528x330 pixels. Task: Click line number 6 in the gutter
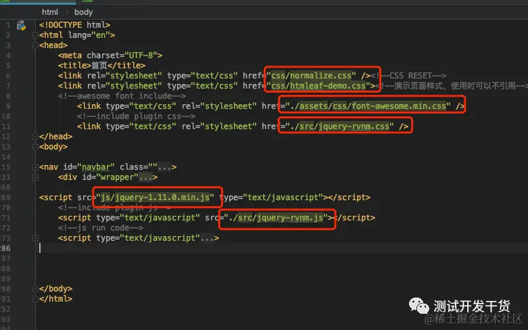7,76
